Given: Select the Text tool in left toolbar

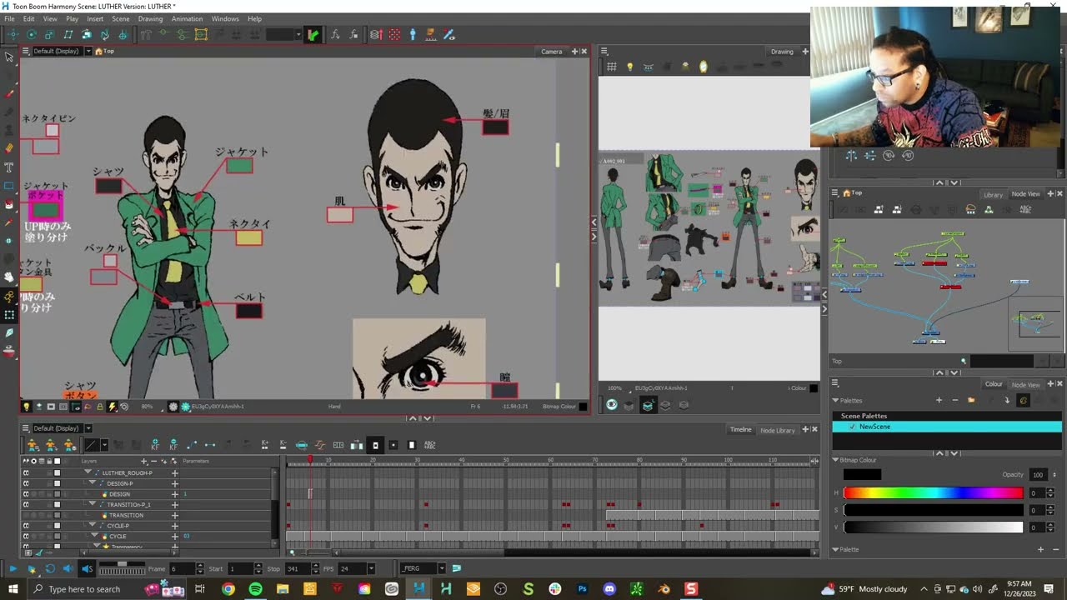Looking at the screenshot, I should [x=9, y=167].
